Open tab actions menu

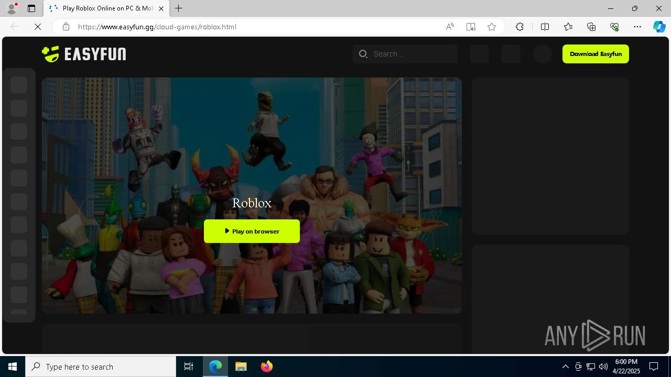[x=31, y=8]
